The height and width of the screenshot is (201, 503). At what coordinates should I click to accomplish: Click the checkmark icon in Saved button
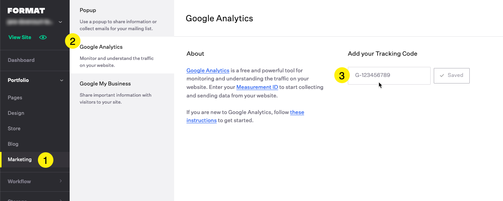[x=442, y=75]
